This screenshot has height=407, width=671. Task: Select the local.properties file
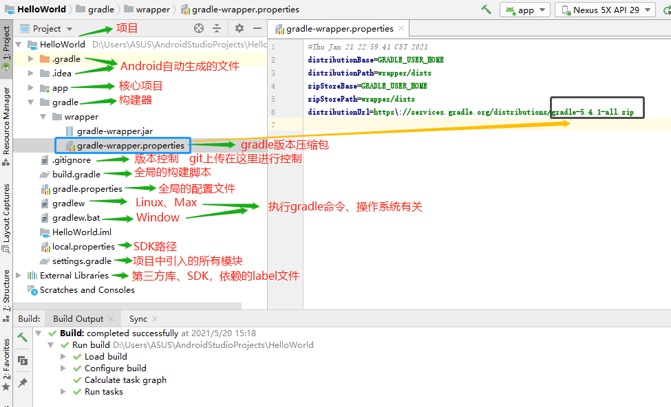[x=78, y=247]
